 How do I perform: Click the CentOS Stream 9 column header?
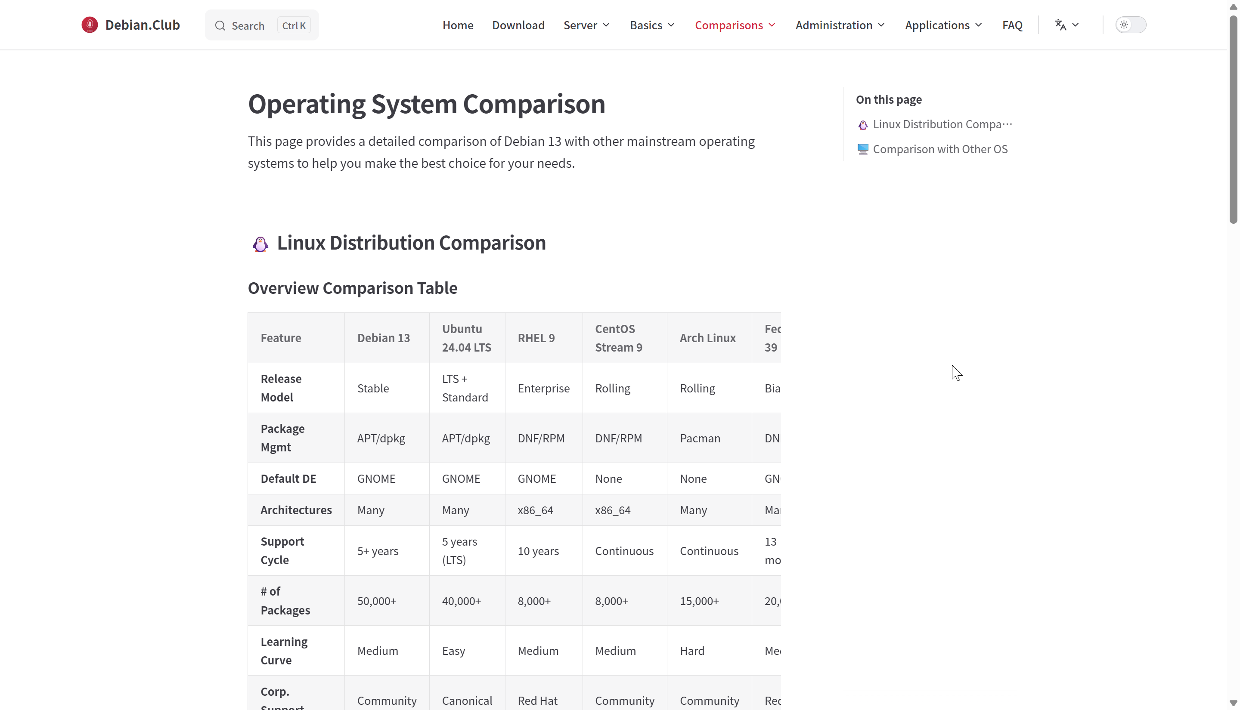pos(624,338)
